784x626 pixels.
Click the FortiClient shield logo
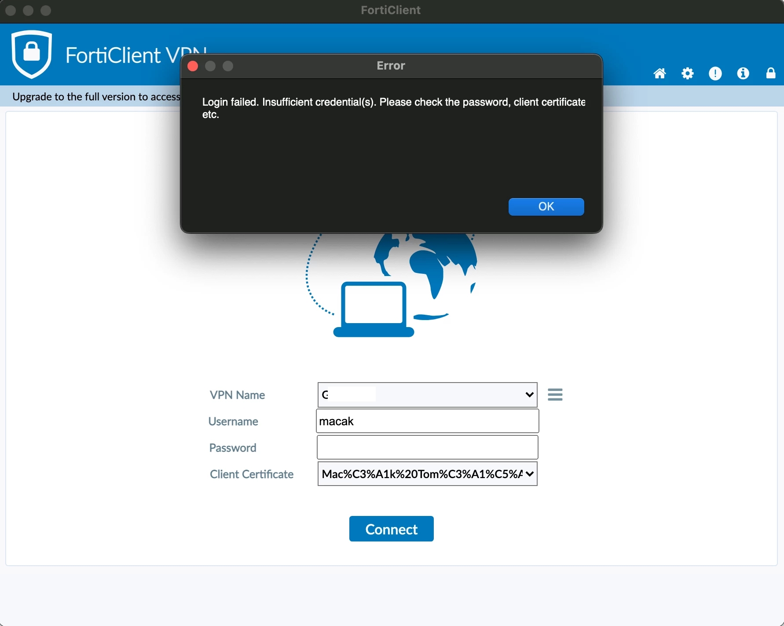pyautogui.click(x=32, y=54)
